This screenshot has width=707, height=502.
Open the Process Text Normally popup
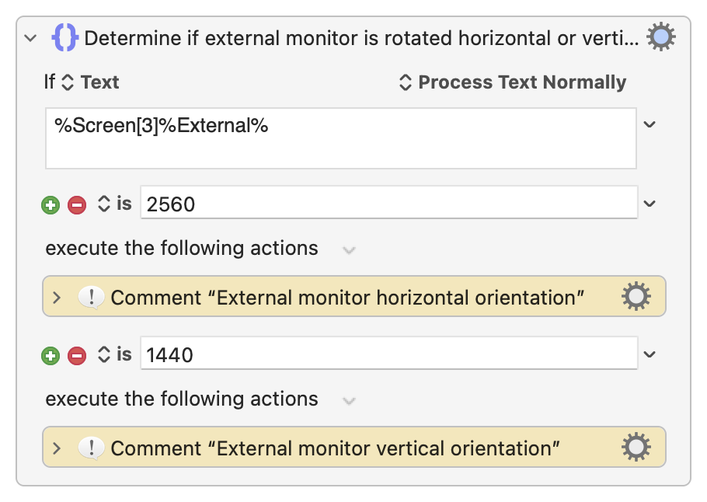click(x=513, y=82)
